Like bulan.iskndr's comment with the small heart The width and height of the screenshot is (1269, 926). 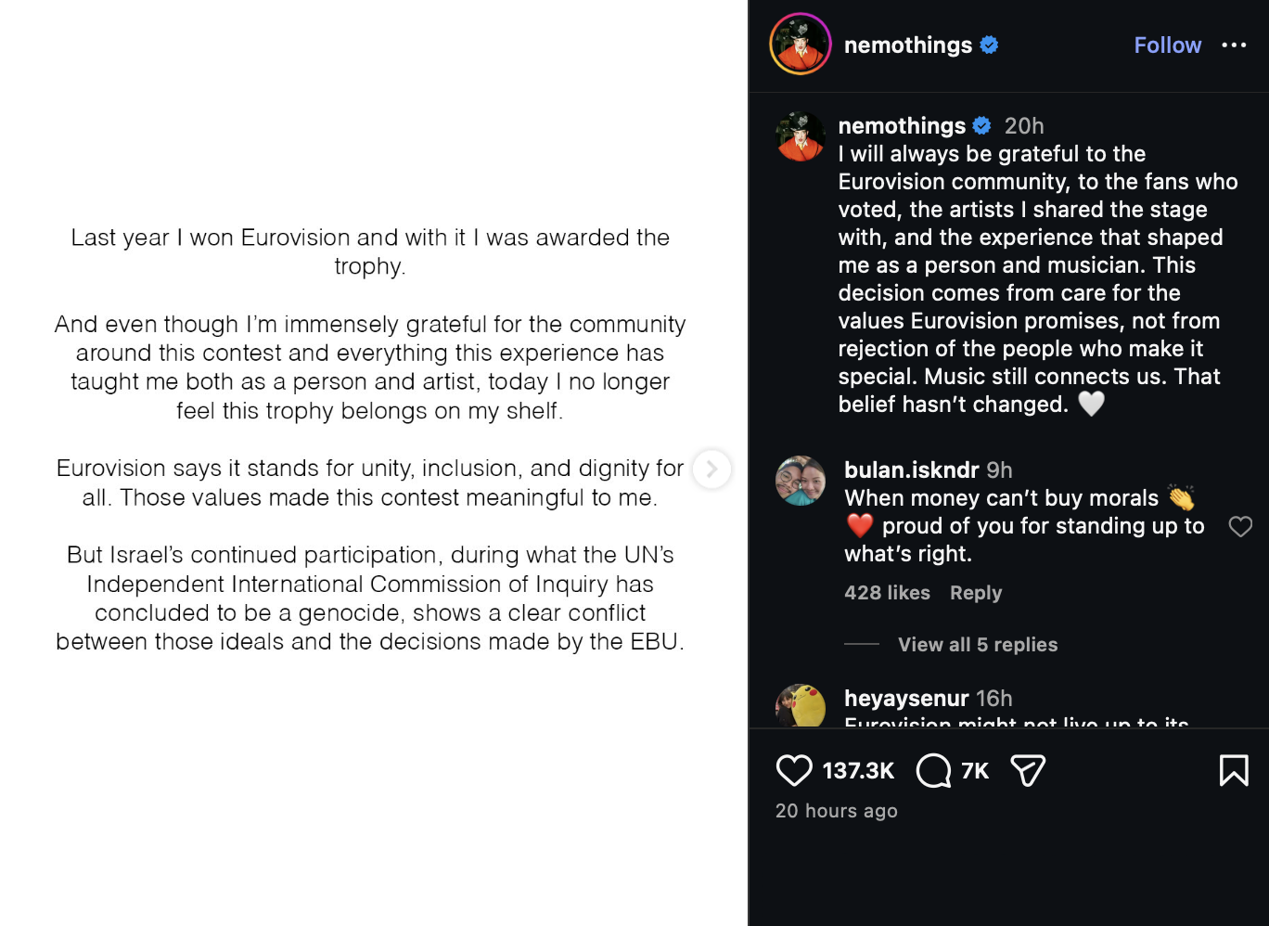pyautogui.click(x=1240, y=526)
